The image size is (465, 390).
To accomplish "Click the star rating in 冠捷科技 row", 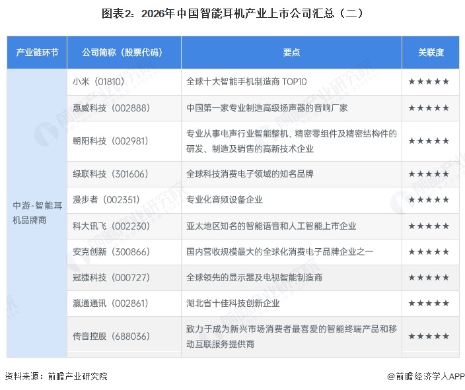I will pos(429,278).
